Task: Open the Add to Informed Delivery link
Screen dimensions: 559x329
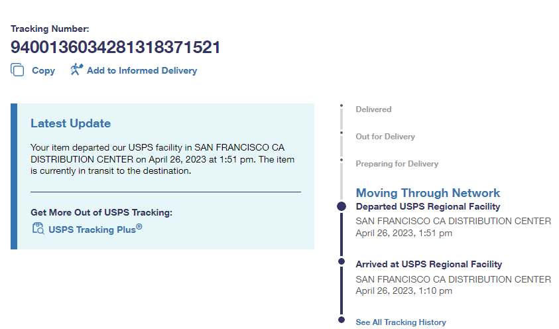Action: click(x=141, y=70)
